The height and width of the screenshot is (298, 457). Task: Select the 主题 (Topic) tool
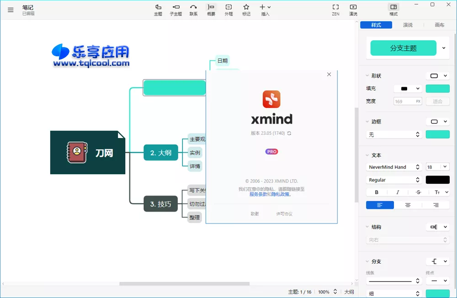(x=158, y=9)
